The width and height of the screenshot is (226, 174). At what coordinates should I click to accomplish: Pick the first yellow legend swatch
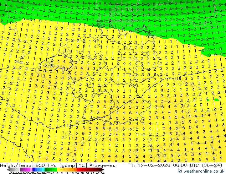(x=58, y=170)
